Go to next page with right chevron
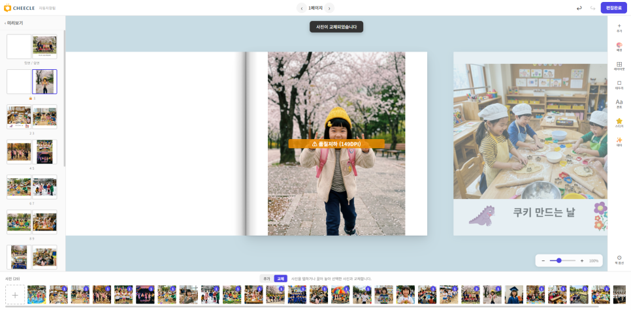This screenshot has height=310, width=631. click(329, 8)
